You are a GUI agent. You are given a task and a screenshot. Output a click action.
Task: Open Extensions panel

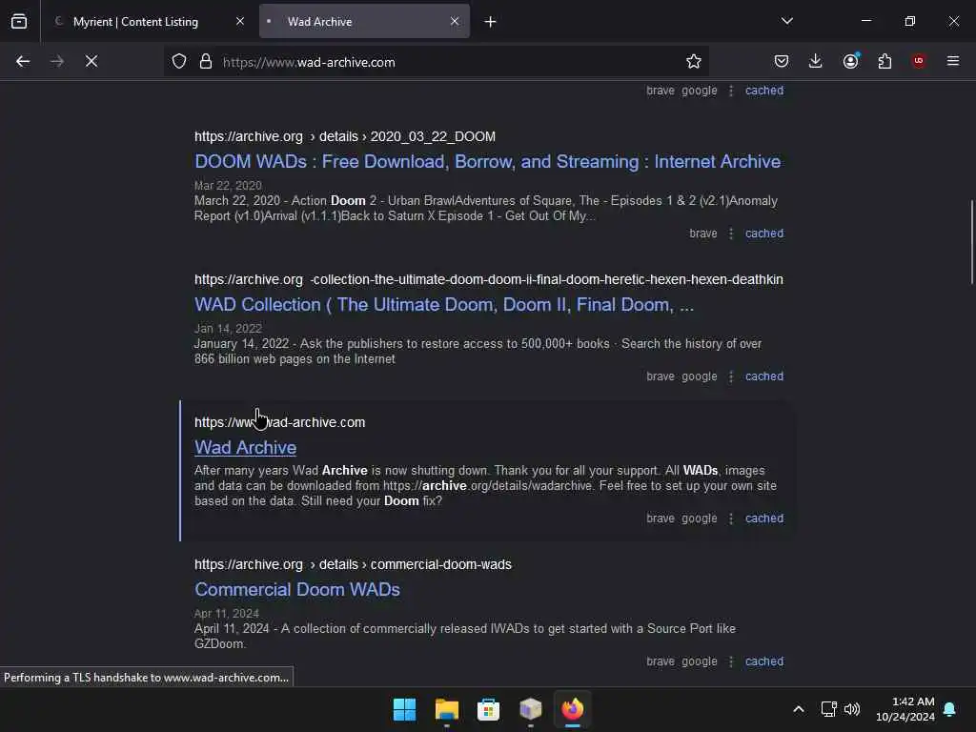(x=884, y=61)
